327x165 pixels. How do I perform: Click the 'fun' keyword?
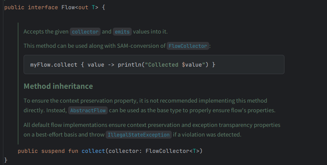point(73,151)
